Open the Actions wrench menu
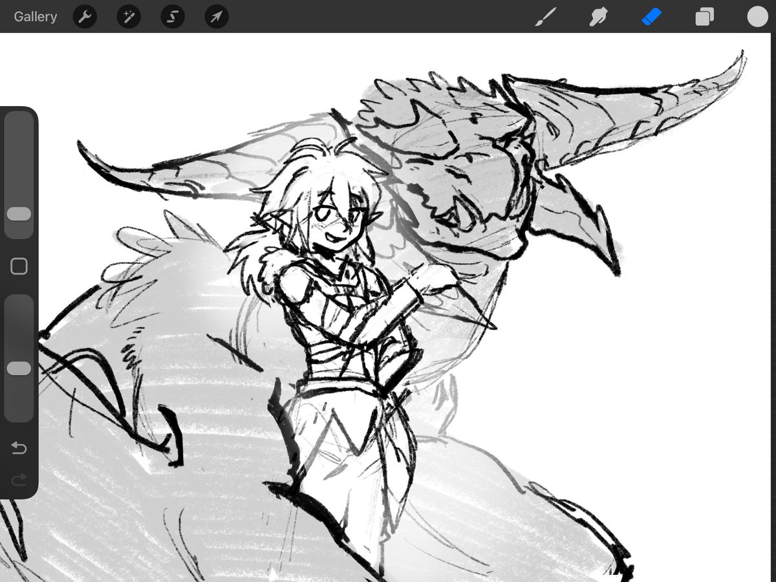This screenshot has width=776, height=582. pyautogui.click(x=85, y=17)
